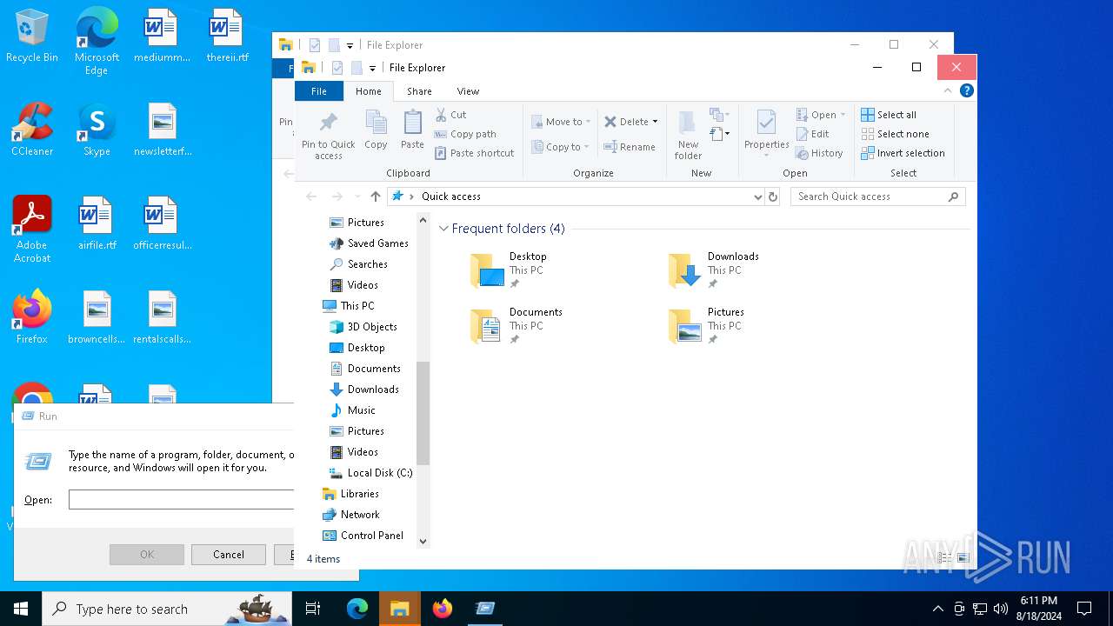Open Recycle Bin desktop icon
The height and width of the screenshot is (626, 1113).
click(32, 37)
